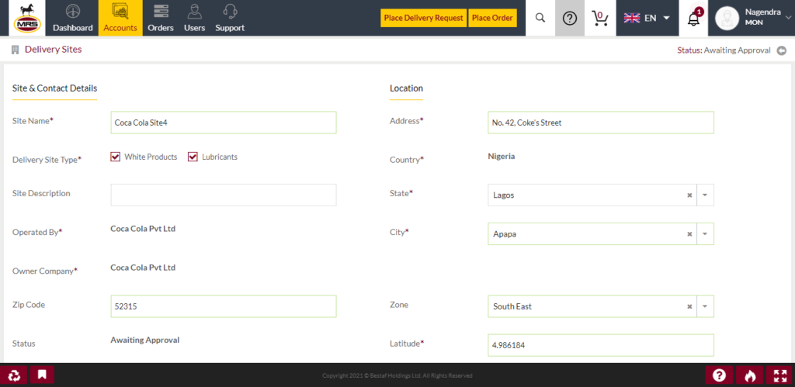The height and width of the screenshot is (387, 795).
Task: Click the MRS horse logo
Action: coord(27,18)
